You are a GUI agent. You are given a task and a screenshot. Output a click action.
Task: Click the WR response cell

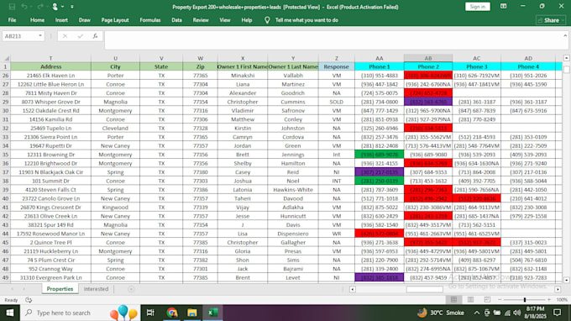click(336, 234)
